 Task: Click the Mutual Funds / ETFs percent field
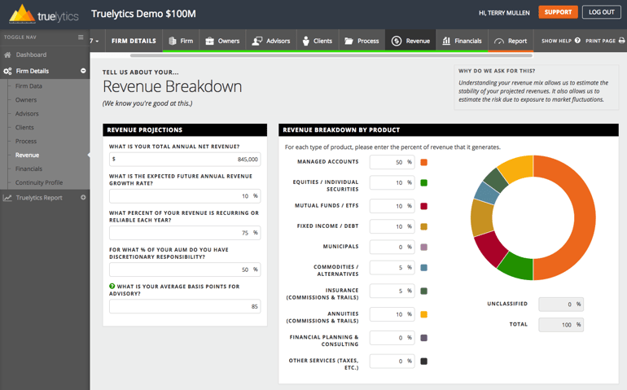[x=392, y=206]
